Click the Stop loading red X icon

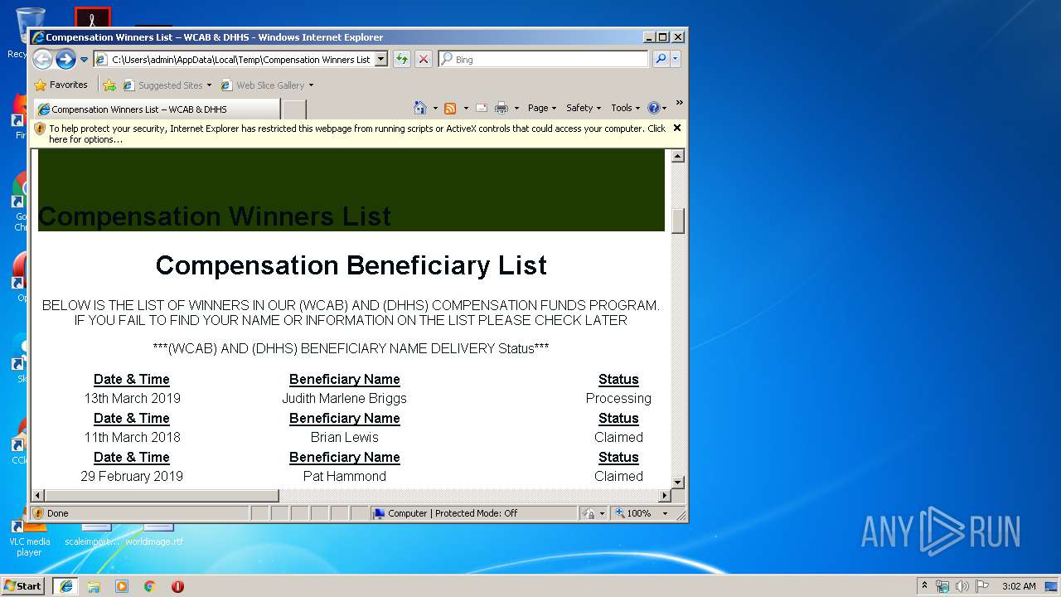424,59
